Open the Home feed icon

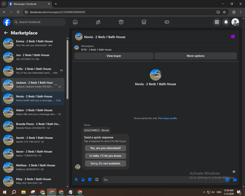pos(75,22)
